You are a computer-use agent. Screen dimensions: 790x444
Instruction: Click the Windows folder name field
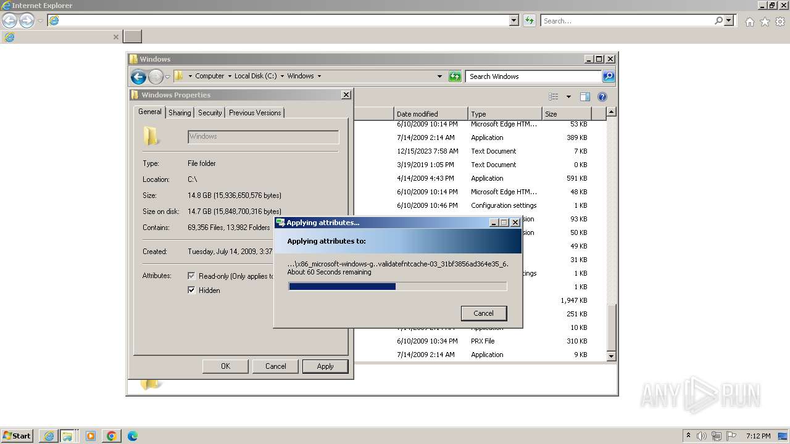tap(263, 137)
